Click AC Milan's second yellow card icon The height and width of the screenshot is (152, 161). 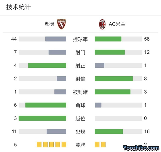click(103, 145)
